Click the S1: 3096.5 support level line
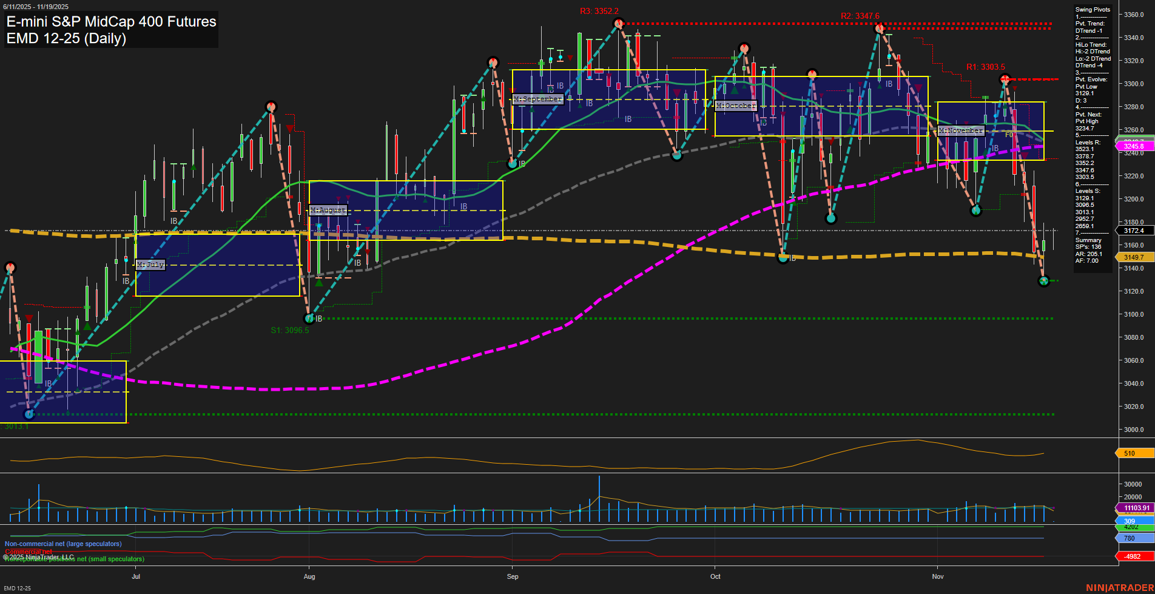 [x=290, y=330]
